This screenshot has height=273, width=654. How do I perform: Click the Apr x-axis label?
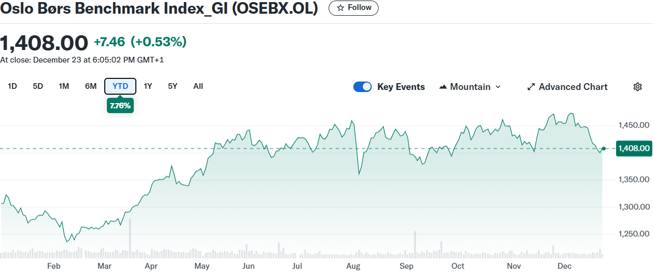click(151, 266)
